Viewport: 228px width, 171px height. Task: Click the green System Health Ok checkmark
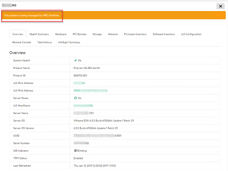pyautogui.click(x=76, y=60)
